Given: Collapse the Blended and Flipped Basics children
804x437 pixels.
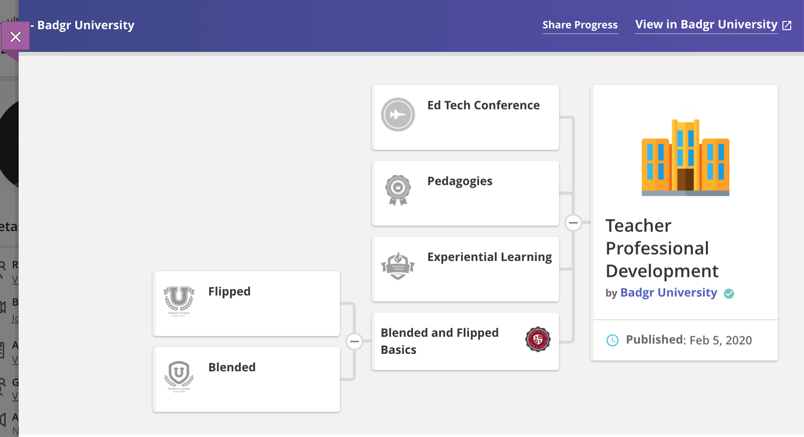Looking at the screenshot, I should coord(354,341).
